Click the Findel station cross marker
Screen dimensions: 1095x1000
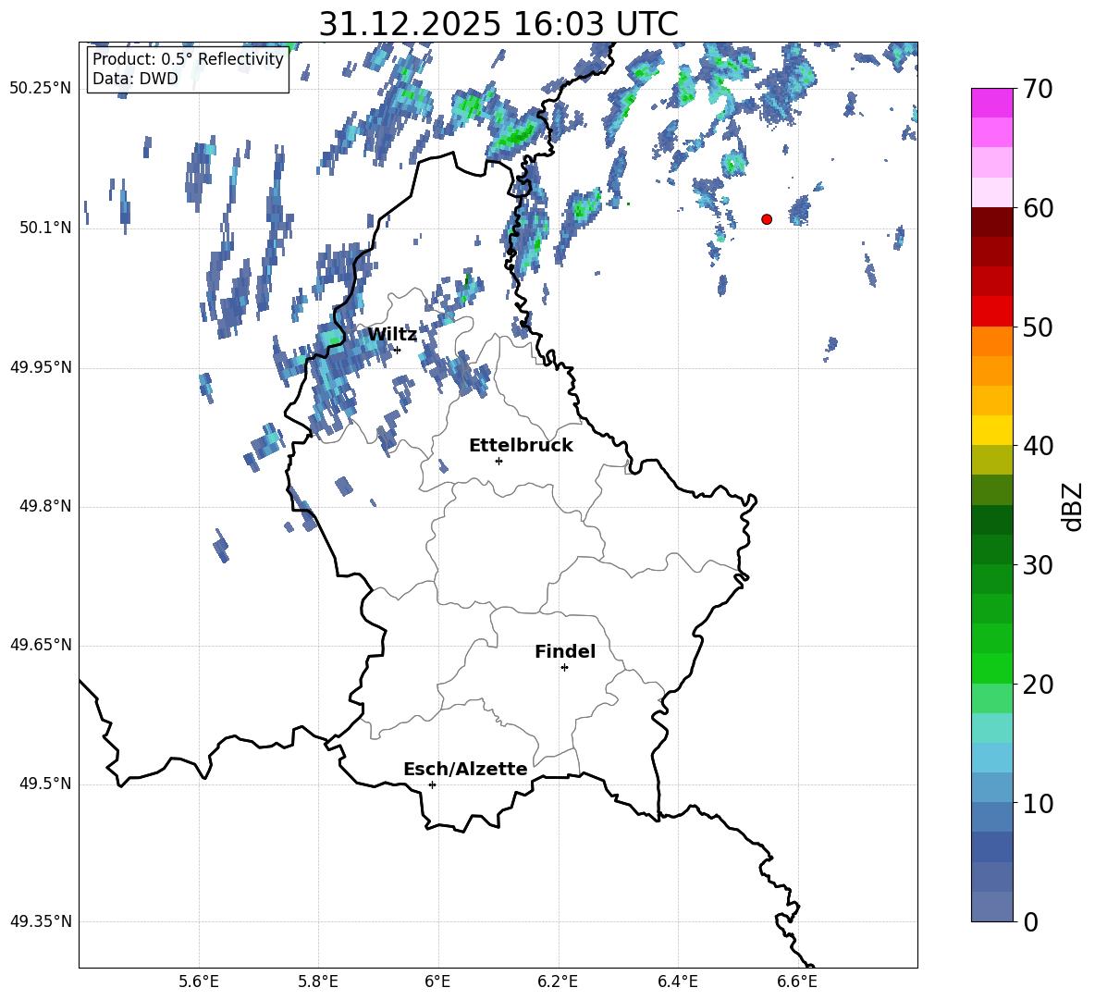[564, 667]
